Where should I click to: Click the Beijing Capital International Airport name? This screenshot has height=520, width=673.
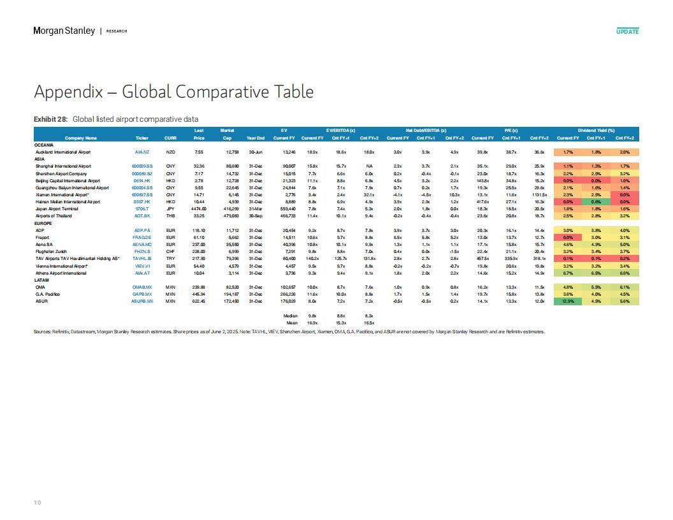68,180
